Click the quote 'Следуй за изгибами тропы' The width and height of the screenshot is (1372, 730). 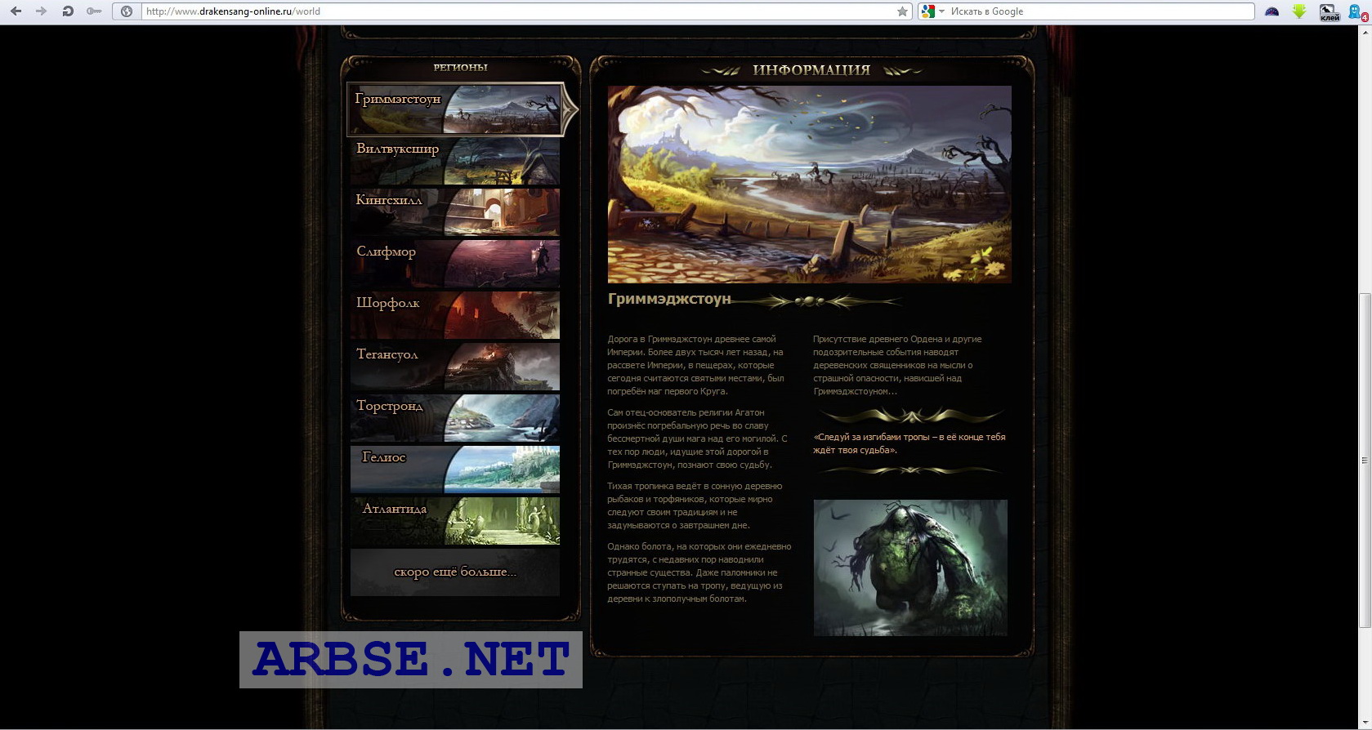click(909, 443)
